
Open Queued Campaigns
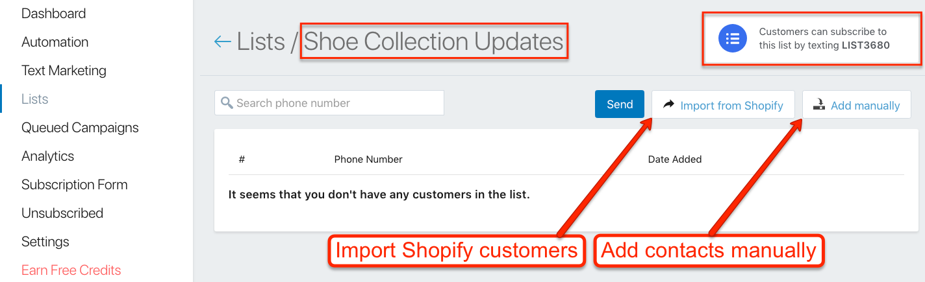[80, 128]
